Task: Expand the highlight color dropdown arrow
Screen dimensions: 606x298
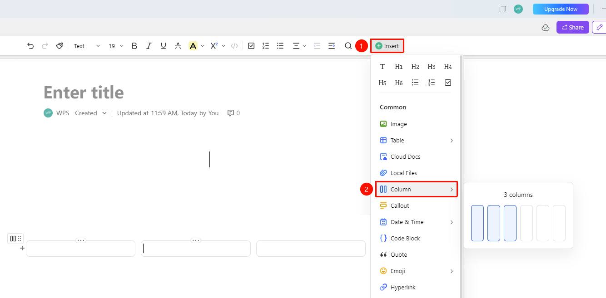Action: pyautogui.click(x=203, y=46)
